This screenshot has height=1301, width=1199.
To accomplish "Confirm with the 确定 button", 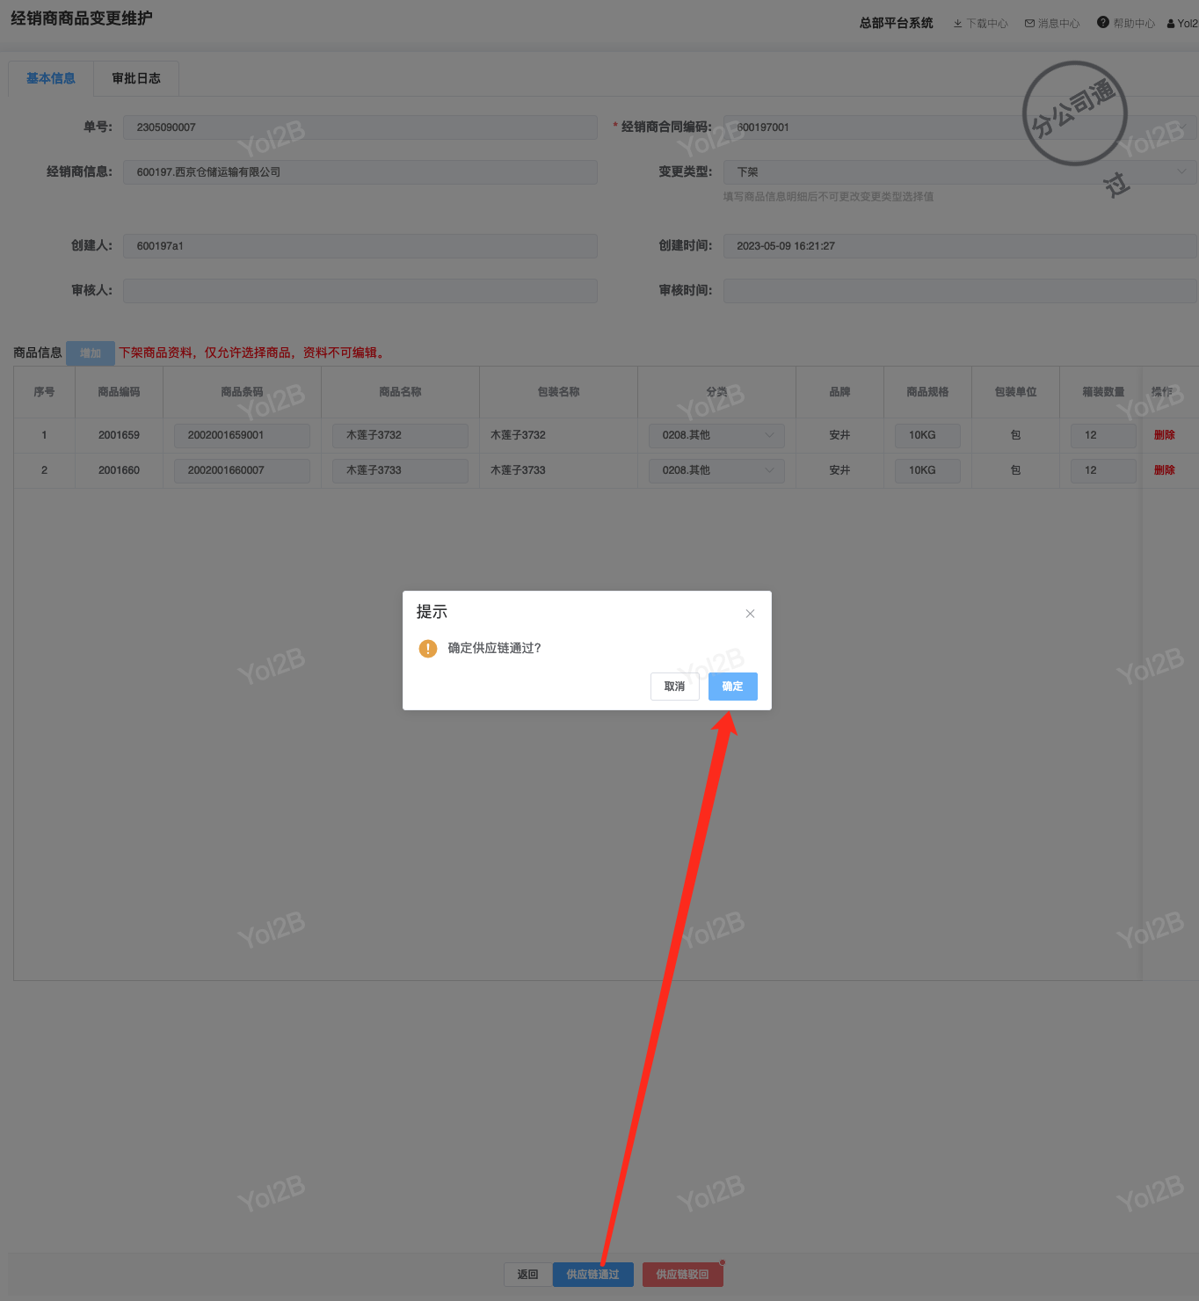I will coord(733,687).
